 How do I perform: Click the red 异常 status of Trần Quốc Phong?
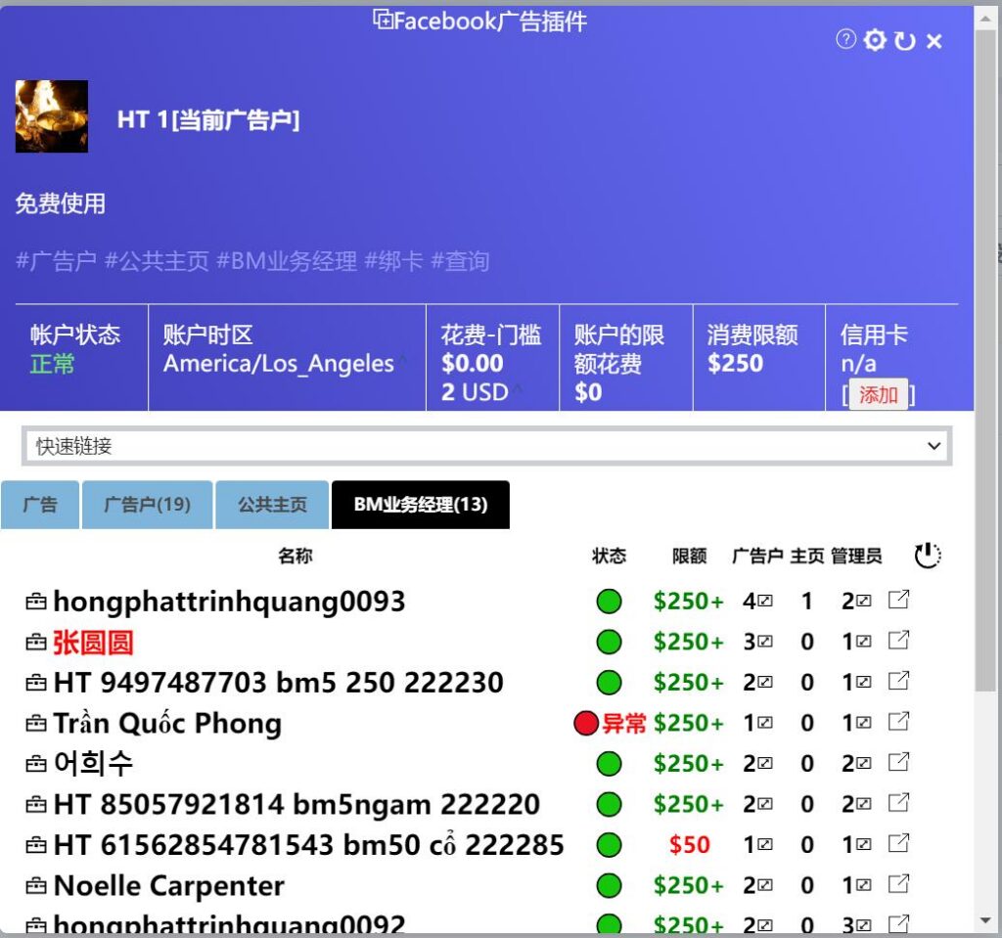[x=623, y=724]
